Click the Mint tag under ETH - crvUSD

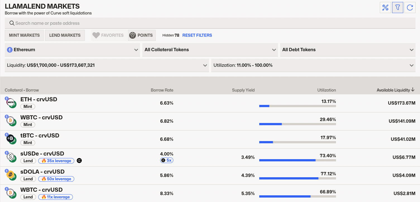28,107
